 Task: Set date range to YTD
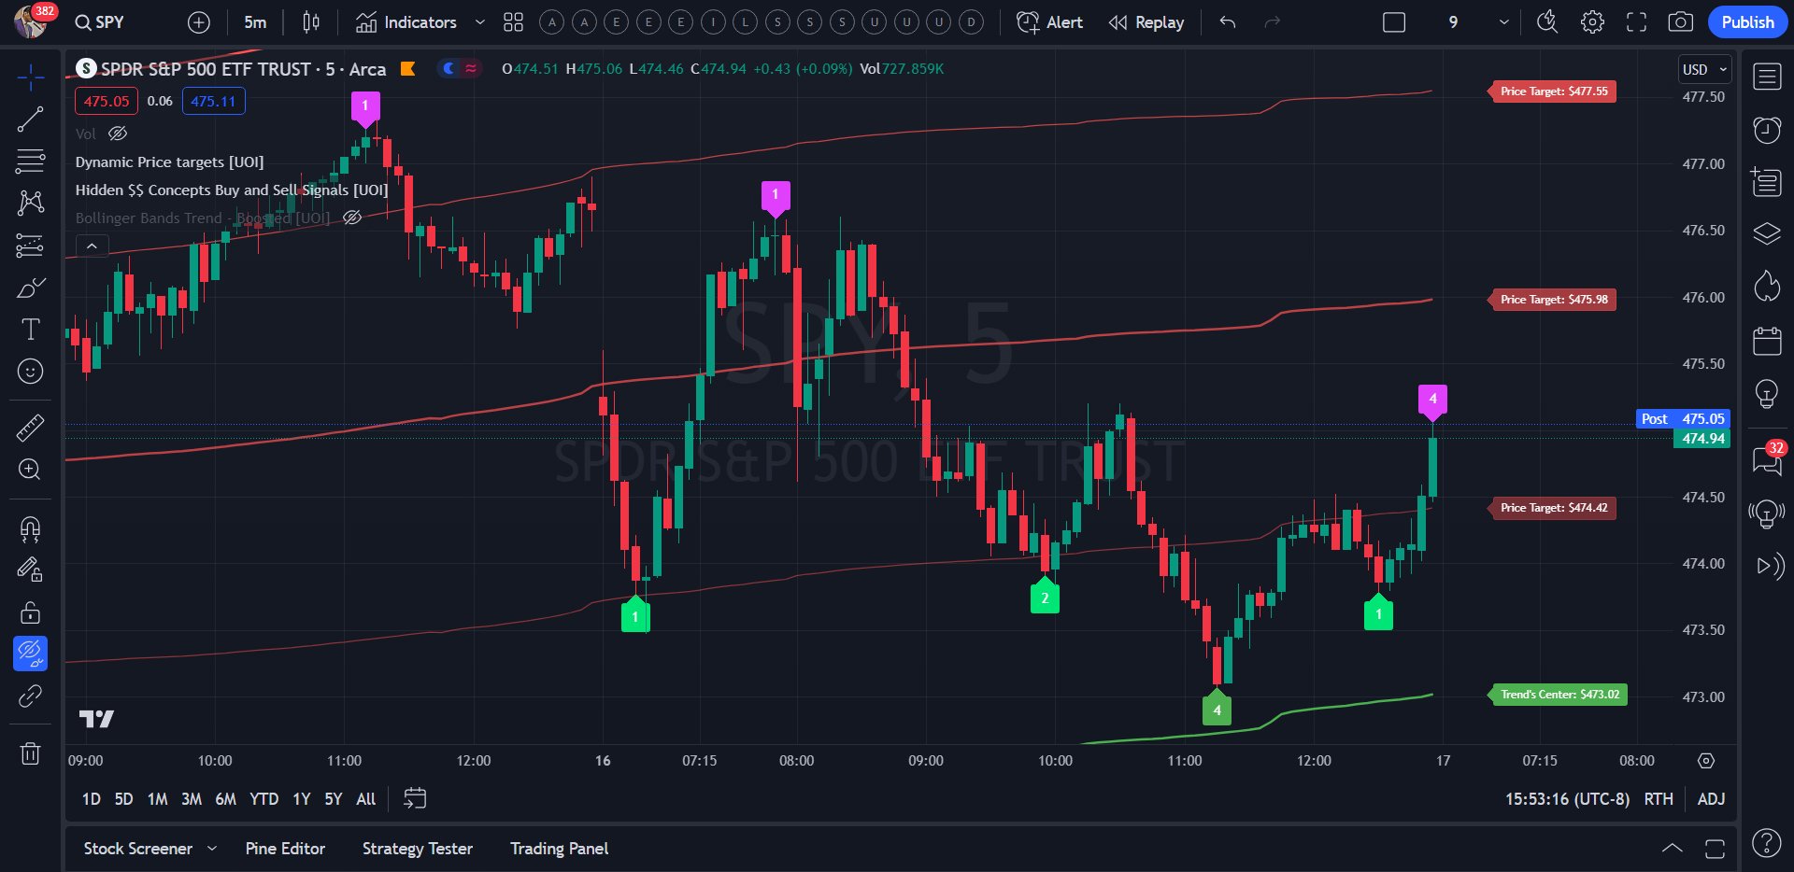click(x=264, y=799)
